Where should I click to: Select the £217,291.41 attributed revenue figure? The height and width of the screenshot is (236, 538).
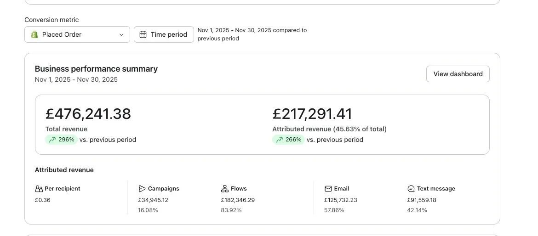pos(312,114)
